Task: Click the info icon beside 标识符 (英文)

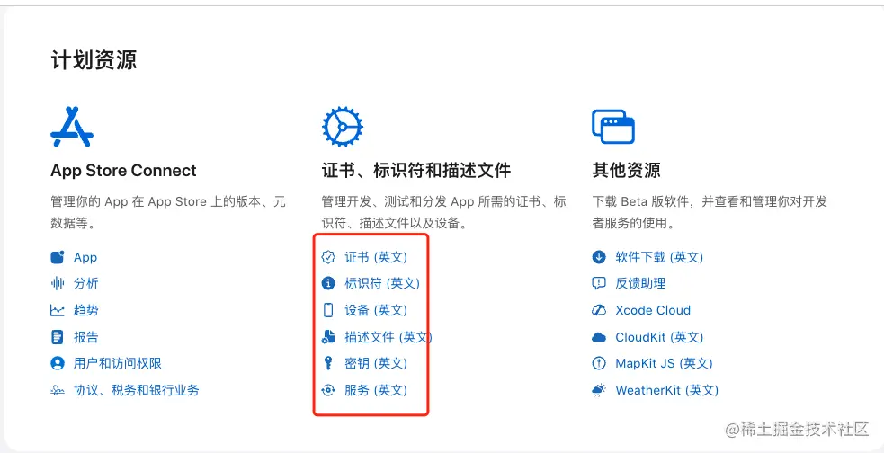Action: pyautogui.click(x=328, y=283)
